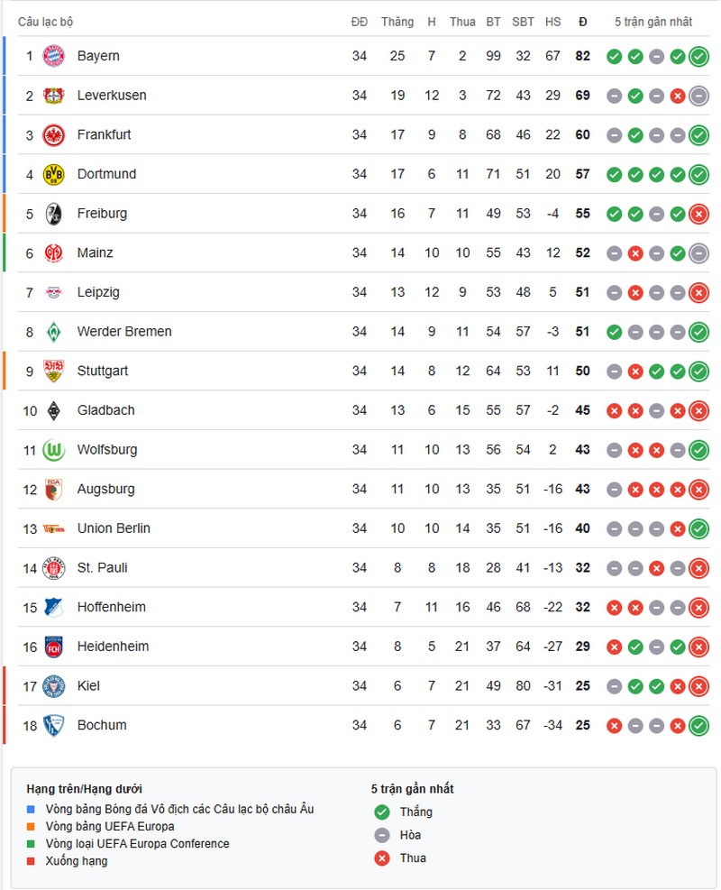
Task: Click the Heidenheim club crest
Action: point(54,647)
